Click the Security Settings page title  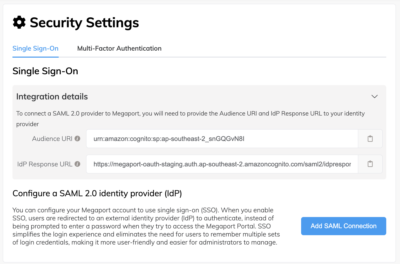point(84,23)
